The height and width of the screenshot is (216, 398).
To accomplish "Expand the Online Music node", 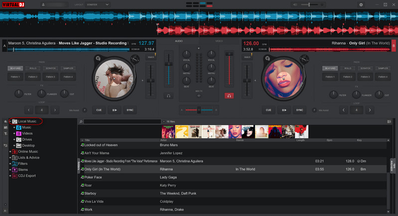I will (10, 152).
